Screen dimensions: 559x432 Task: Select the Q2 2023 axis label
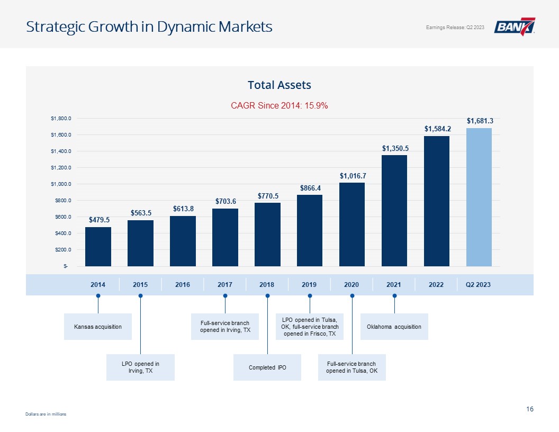click(x=478, y=284)
